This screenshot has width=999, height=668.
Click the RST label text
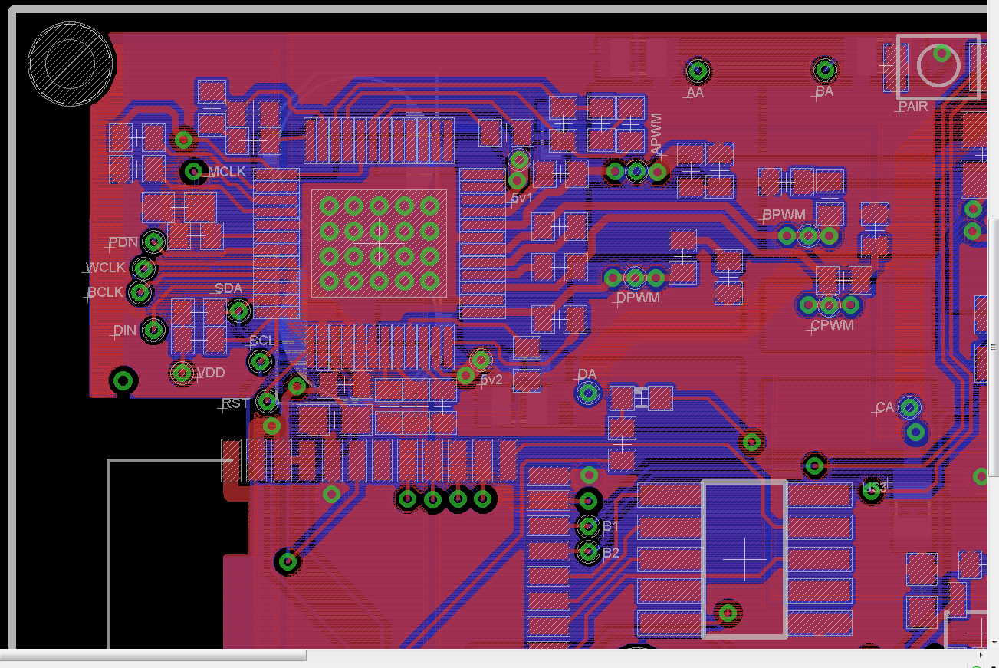pyautogui.click(x=235, y=403)
